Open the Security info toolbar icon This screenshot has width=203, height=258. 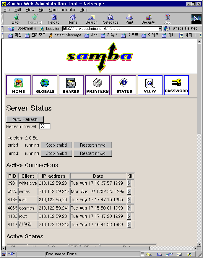click(148, 19)
